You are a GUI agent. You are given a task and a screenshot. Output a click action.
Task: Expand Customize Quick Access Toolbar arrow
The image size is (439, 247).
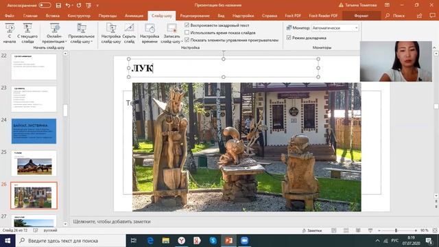[x=97, y=5]
